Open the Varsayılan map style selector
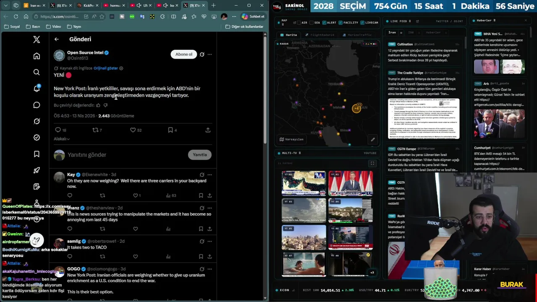The width and height of the screenshot is (537, 302). pyautogui.click(x=292, y=139)
